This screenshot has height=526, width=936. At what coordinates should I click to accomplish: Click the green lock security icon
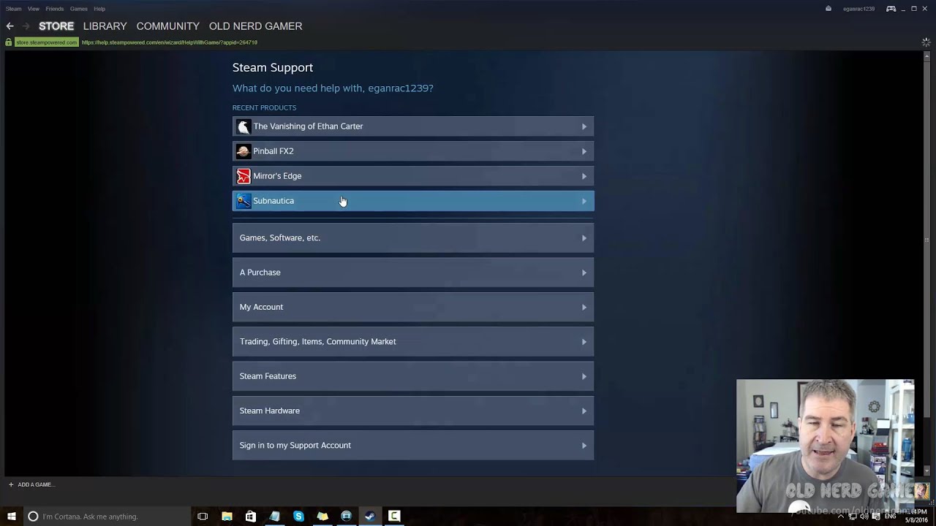[x=9, y=42]
